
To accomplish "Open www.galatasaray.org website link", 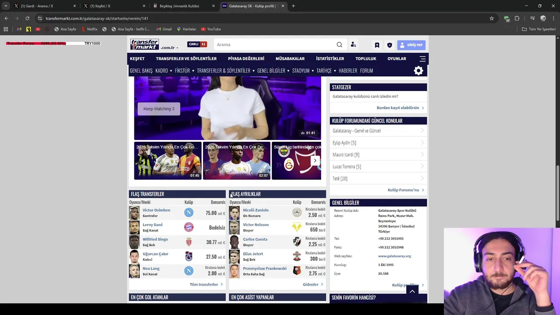I will pos(394,256).
